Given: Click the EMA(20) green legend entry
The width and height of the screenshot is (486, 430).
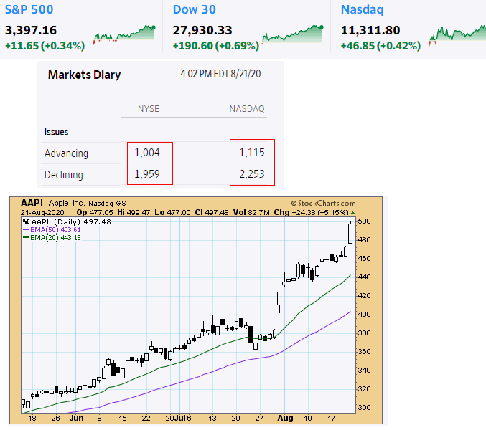Looking at the screenshot, I should coord(52,237).
